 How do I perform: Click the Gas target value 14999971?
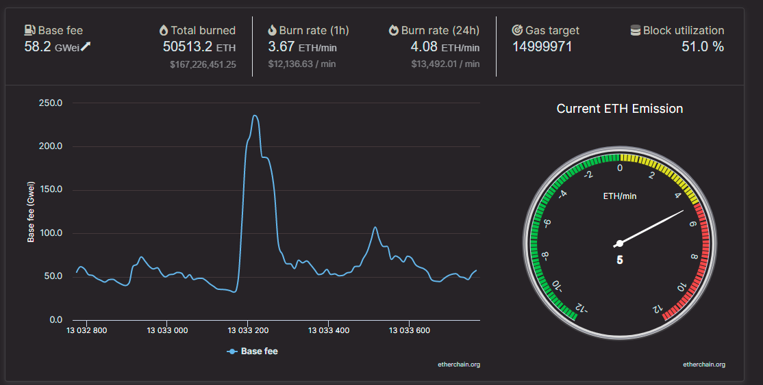tap(542, 47)
